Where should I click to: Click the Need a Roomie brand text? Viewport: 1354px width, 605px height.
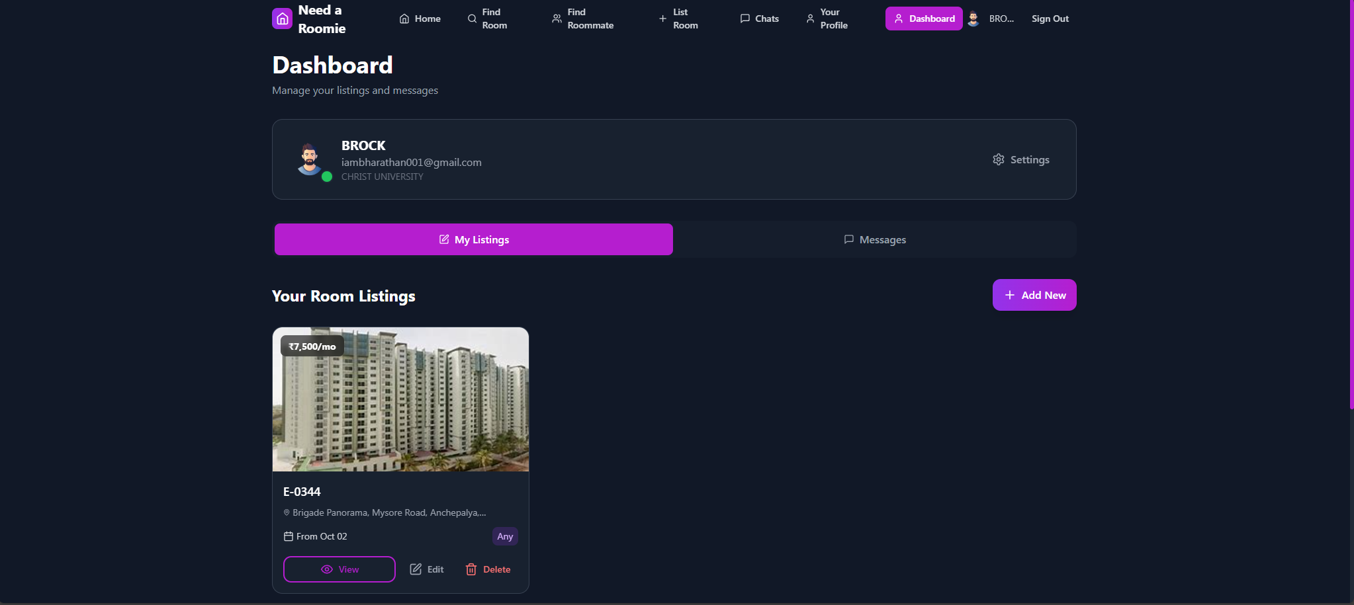322,19
